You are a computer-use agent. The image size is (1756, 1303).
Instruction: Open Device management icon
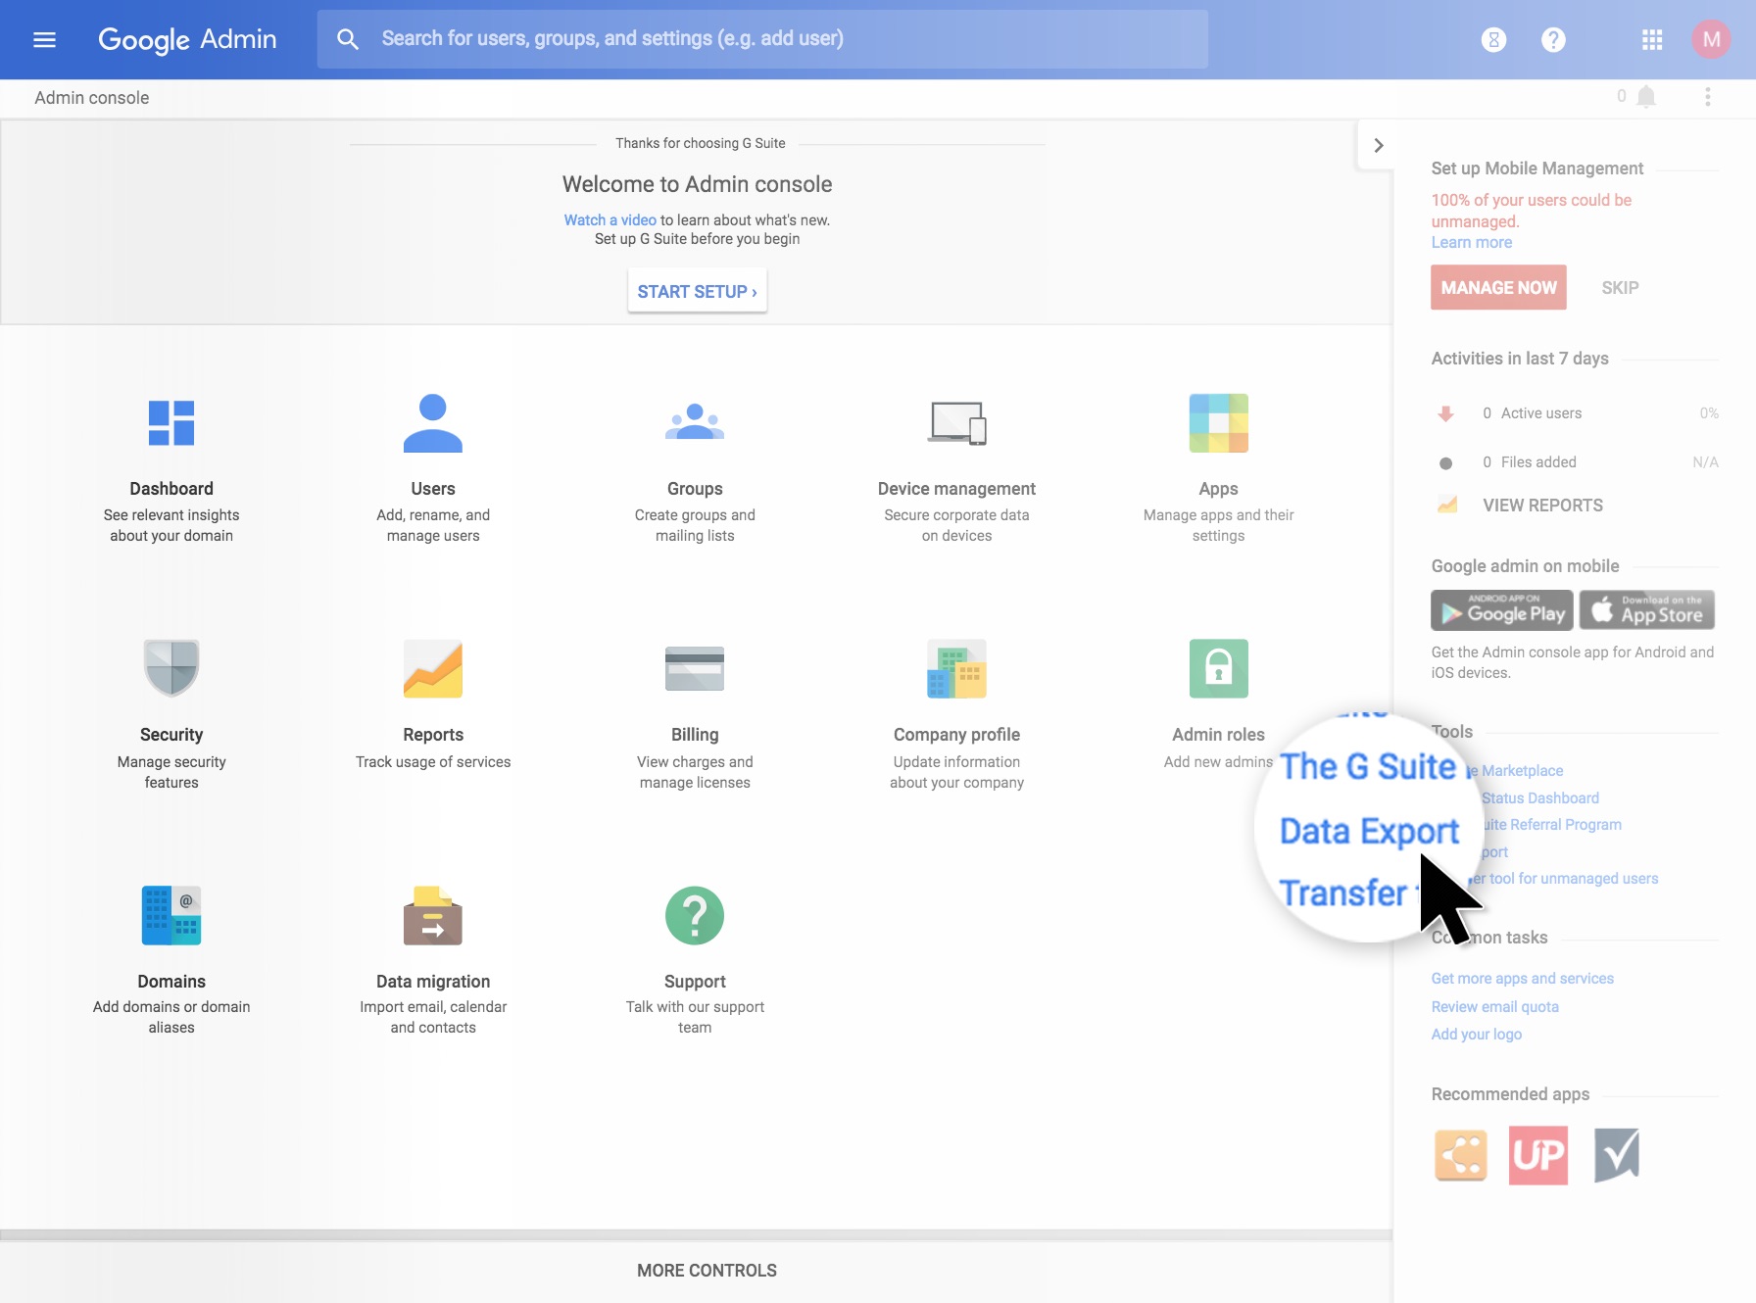coord(956,423)
